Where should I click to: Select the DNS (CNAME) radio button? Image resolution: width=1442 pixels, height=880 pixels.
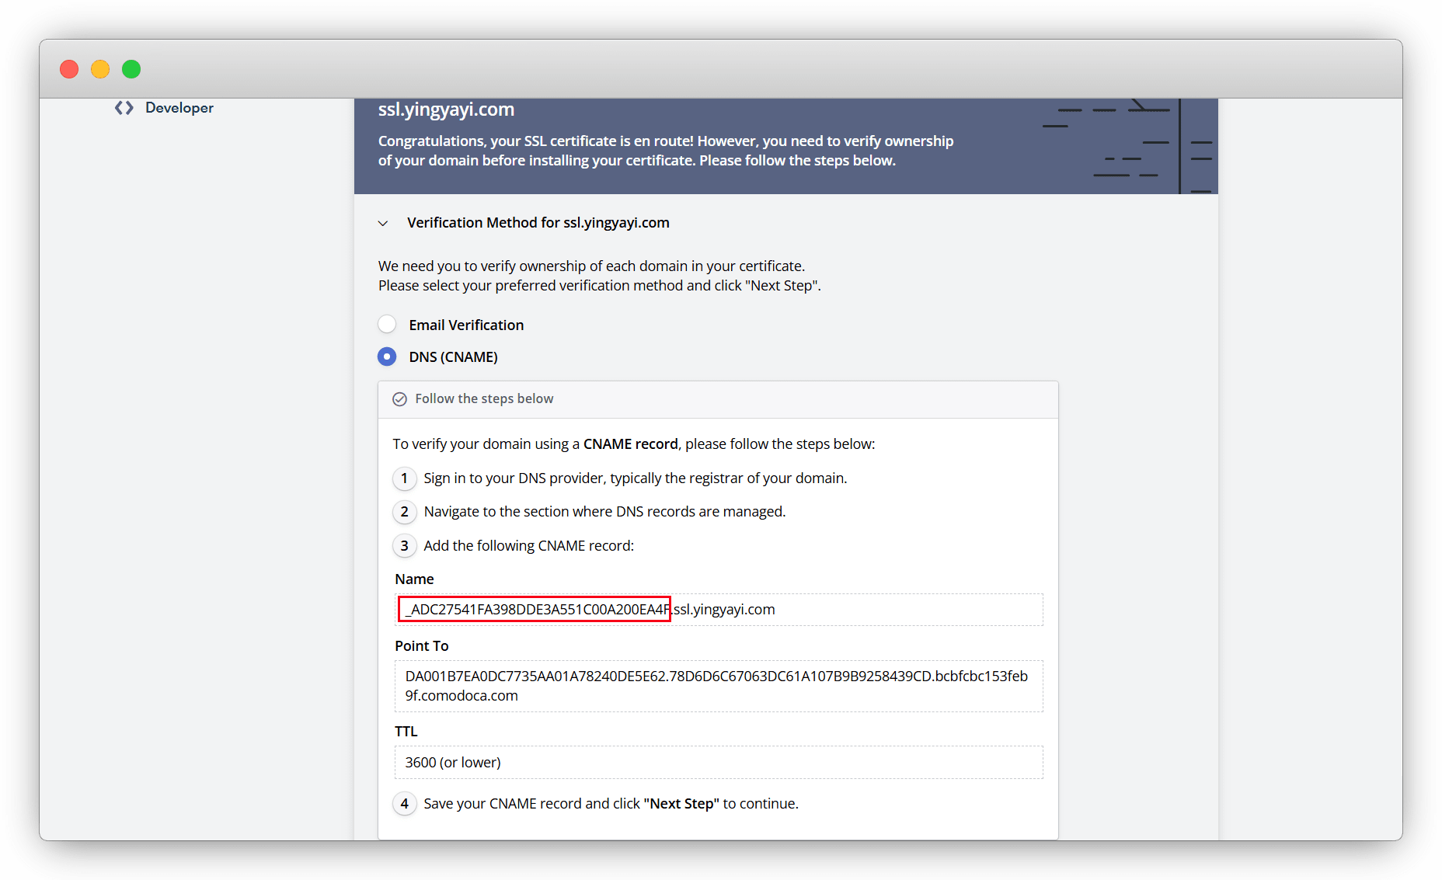(x=387, y=357)
